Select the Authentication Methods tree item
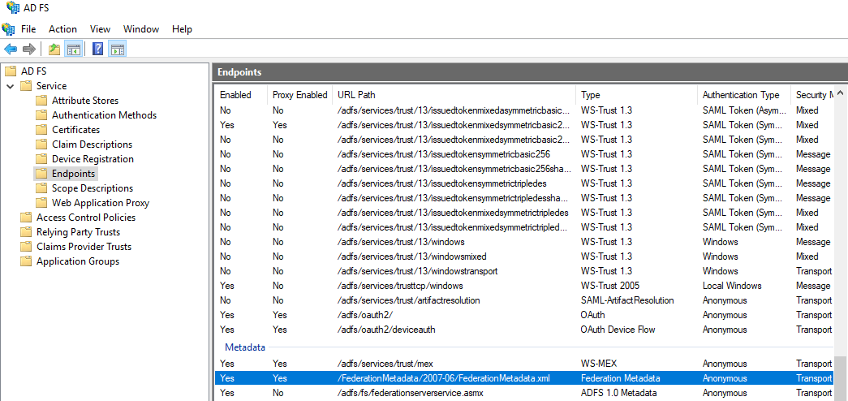This screenshot has height=401, width=848. (x=104, y=114)
